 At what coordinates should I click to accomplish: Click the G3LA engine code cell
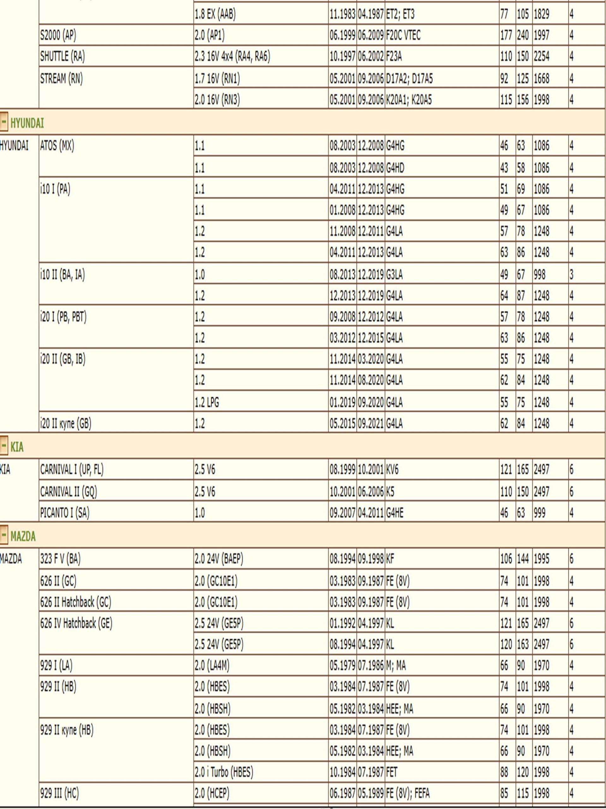pos(395,275)
